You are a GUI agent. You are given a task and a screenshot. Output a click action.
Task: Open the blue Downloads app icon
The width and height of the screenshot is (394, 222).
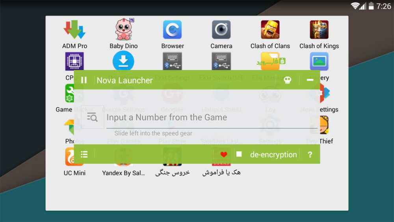(123, 61)
